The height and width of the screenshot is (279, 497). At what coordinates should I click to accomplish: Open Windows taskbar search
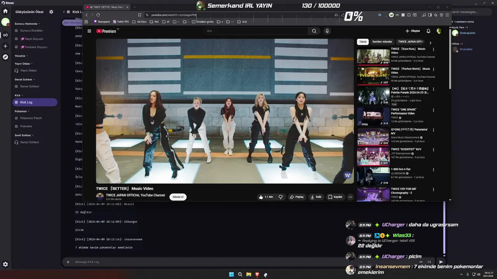click(240, 274)
